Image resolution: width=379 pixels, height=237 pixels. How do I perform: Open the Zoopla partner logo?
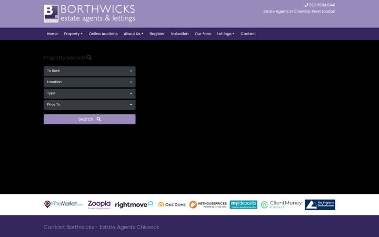pos(99,204)
